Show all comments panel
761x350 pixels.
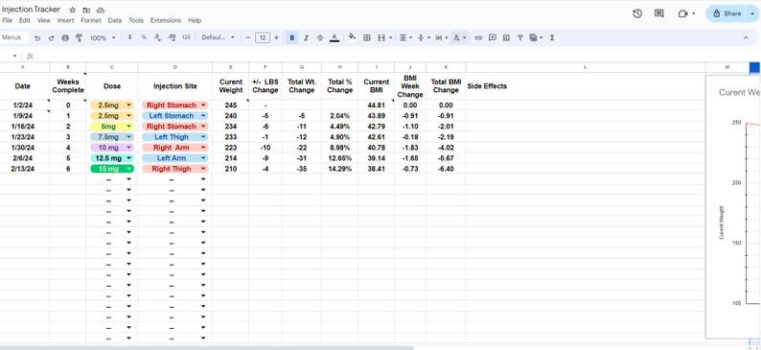659,13
